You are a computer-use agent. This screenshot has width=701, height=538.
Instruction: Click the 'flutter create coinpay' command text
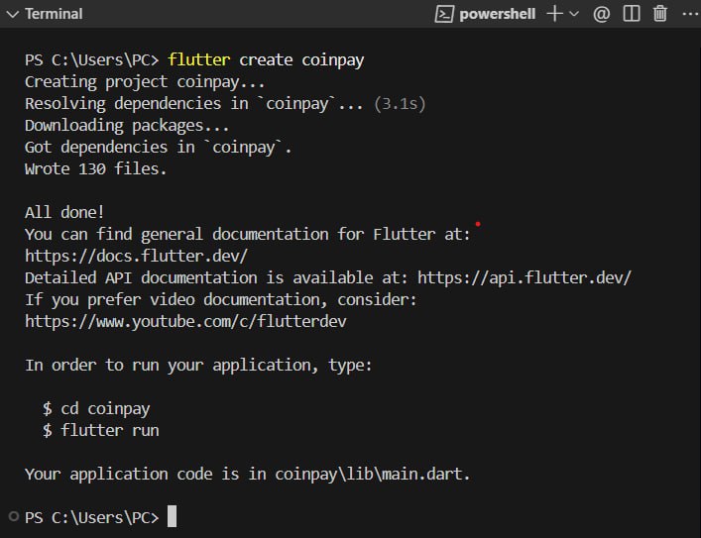[x=266, y=59]
